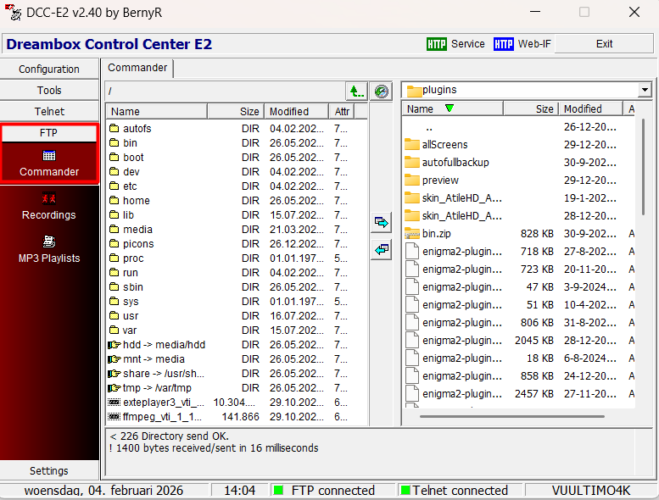
Task: Select the 'lib' directory row
Action: click(x=236, y=215)
